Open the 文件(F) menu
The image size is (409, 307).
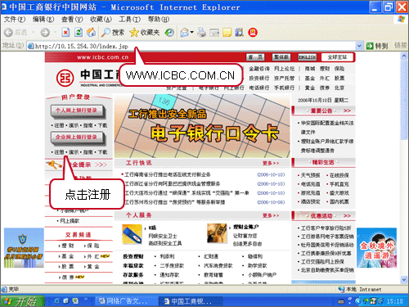[x=15, y=20]
